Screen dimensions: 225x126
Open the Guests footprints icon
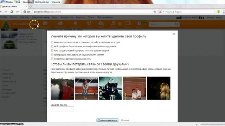[x=89, y=23]
